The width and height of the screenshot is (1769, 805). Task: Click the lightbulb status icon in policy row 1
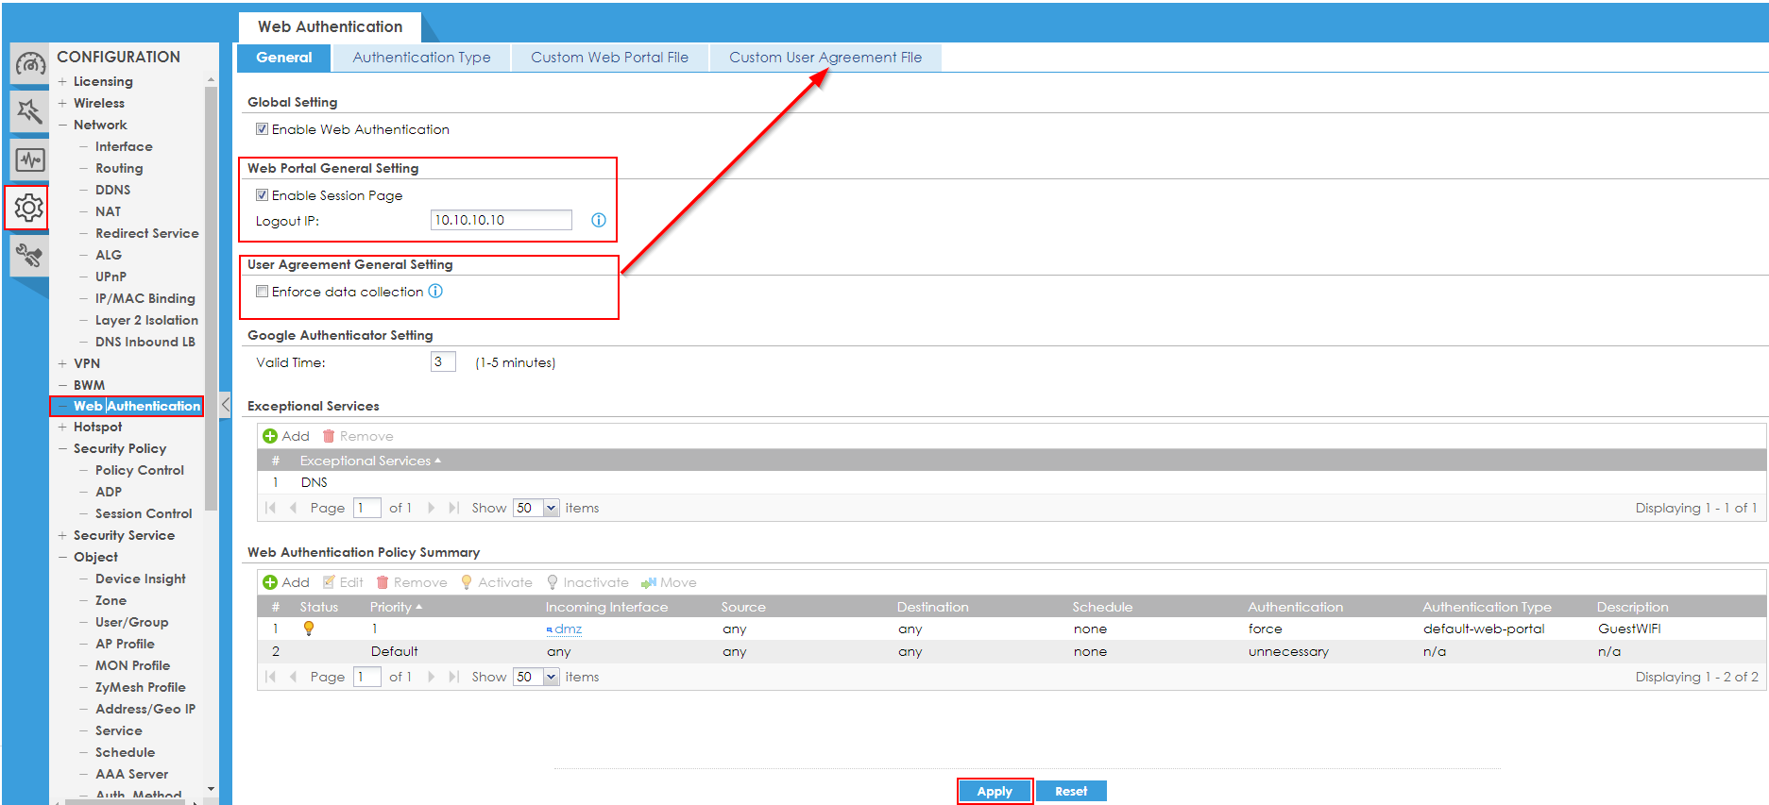(308, 629)
